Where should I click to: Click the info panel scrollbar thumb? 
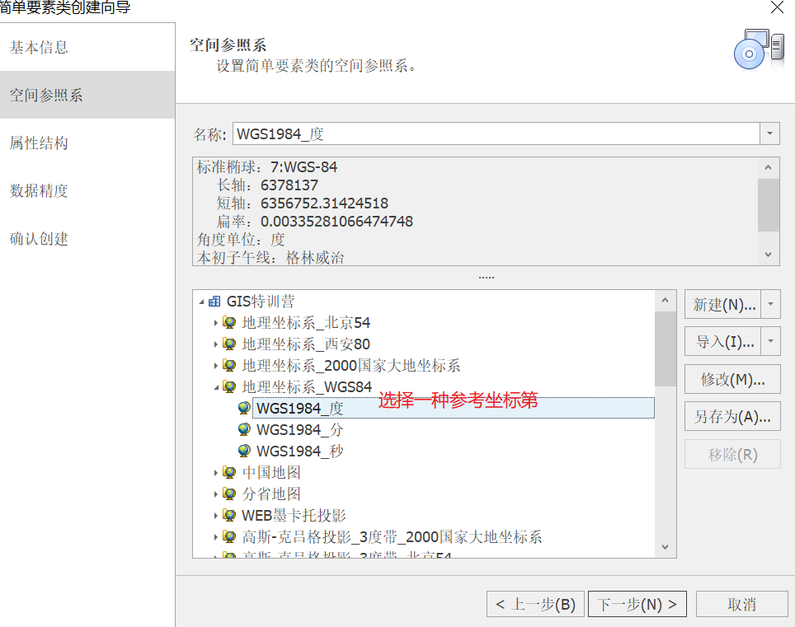tap(768, 204)
